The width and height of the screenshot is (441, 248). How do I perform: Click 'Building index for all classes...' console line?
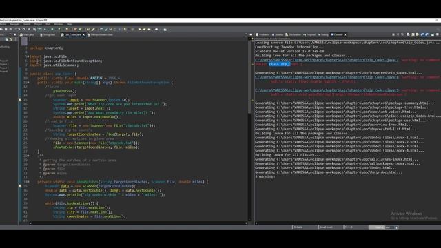287,155
